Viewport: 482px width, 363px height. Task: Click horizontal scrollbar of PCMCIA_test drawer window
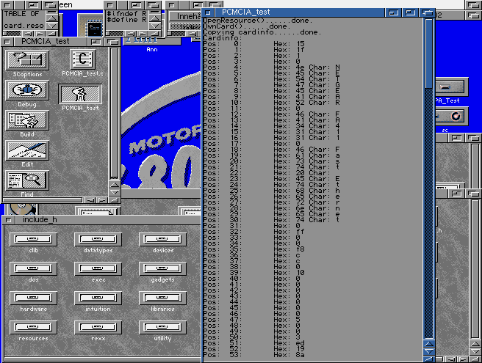pyautogui.click(x=43, y=200)
